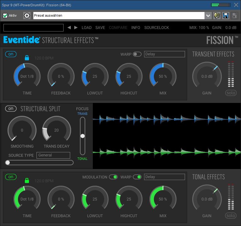The height and width of the screenshot is (226, 241).
Task: Click SAVE in the plugin menu bar
Action: tap(100, 28)
